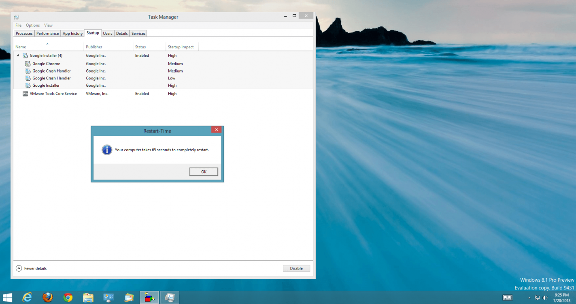Show hidden tray icons arrow

(529, 298)
